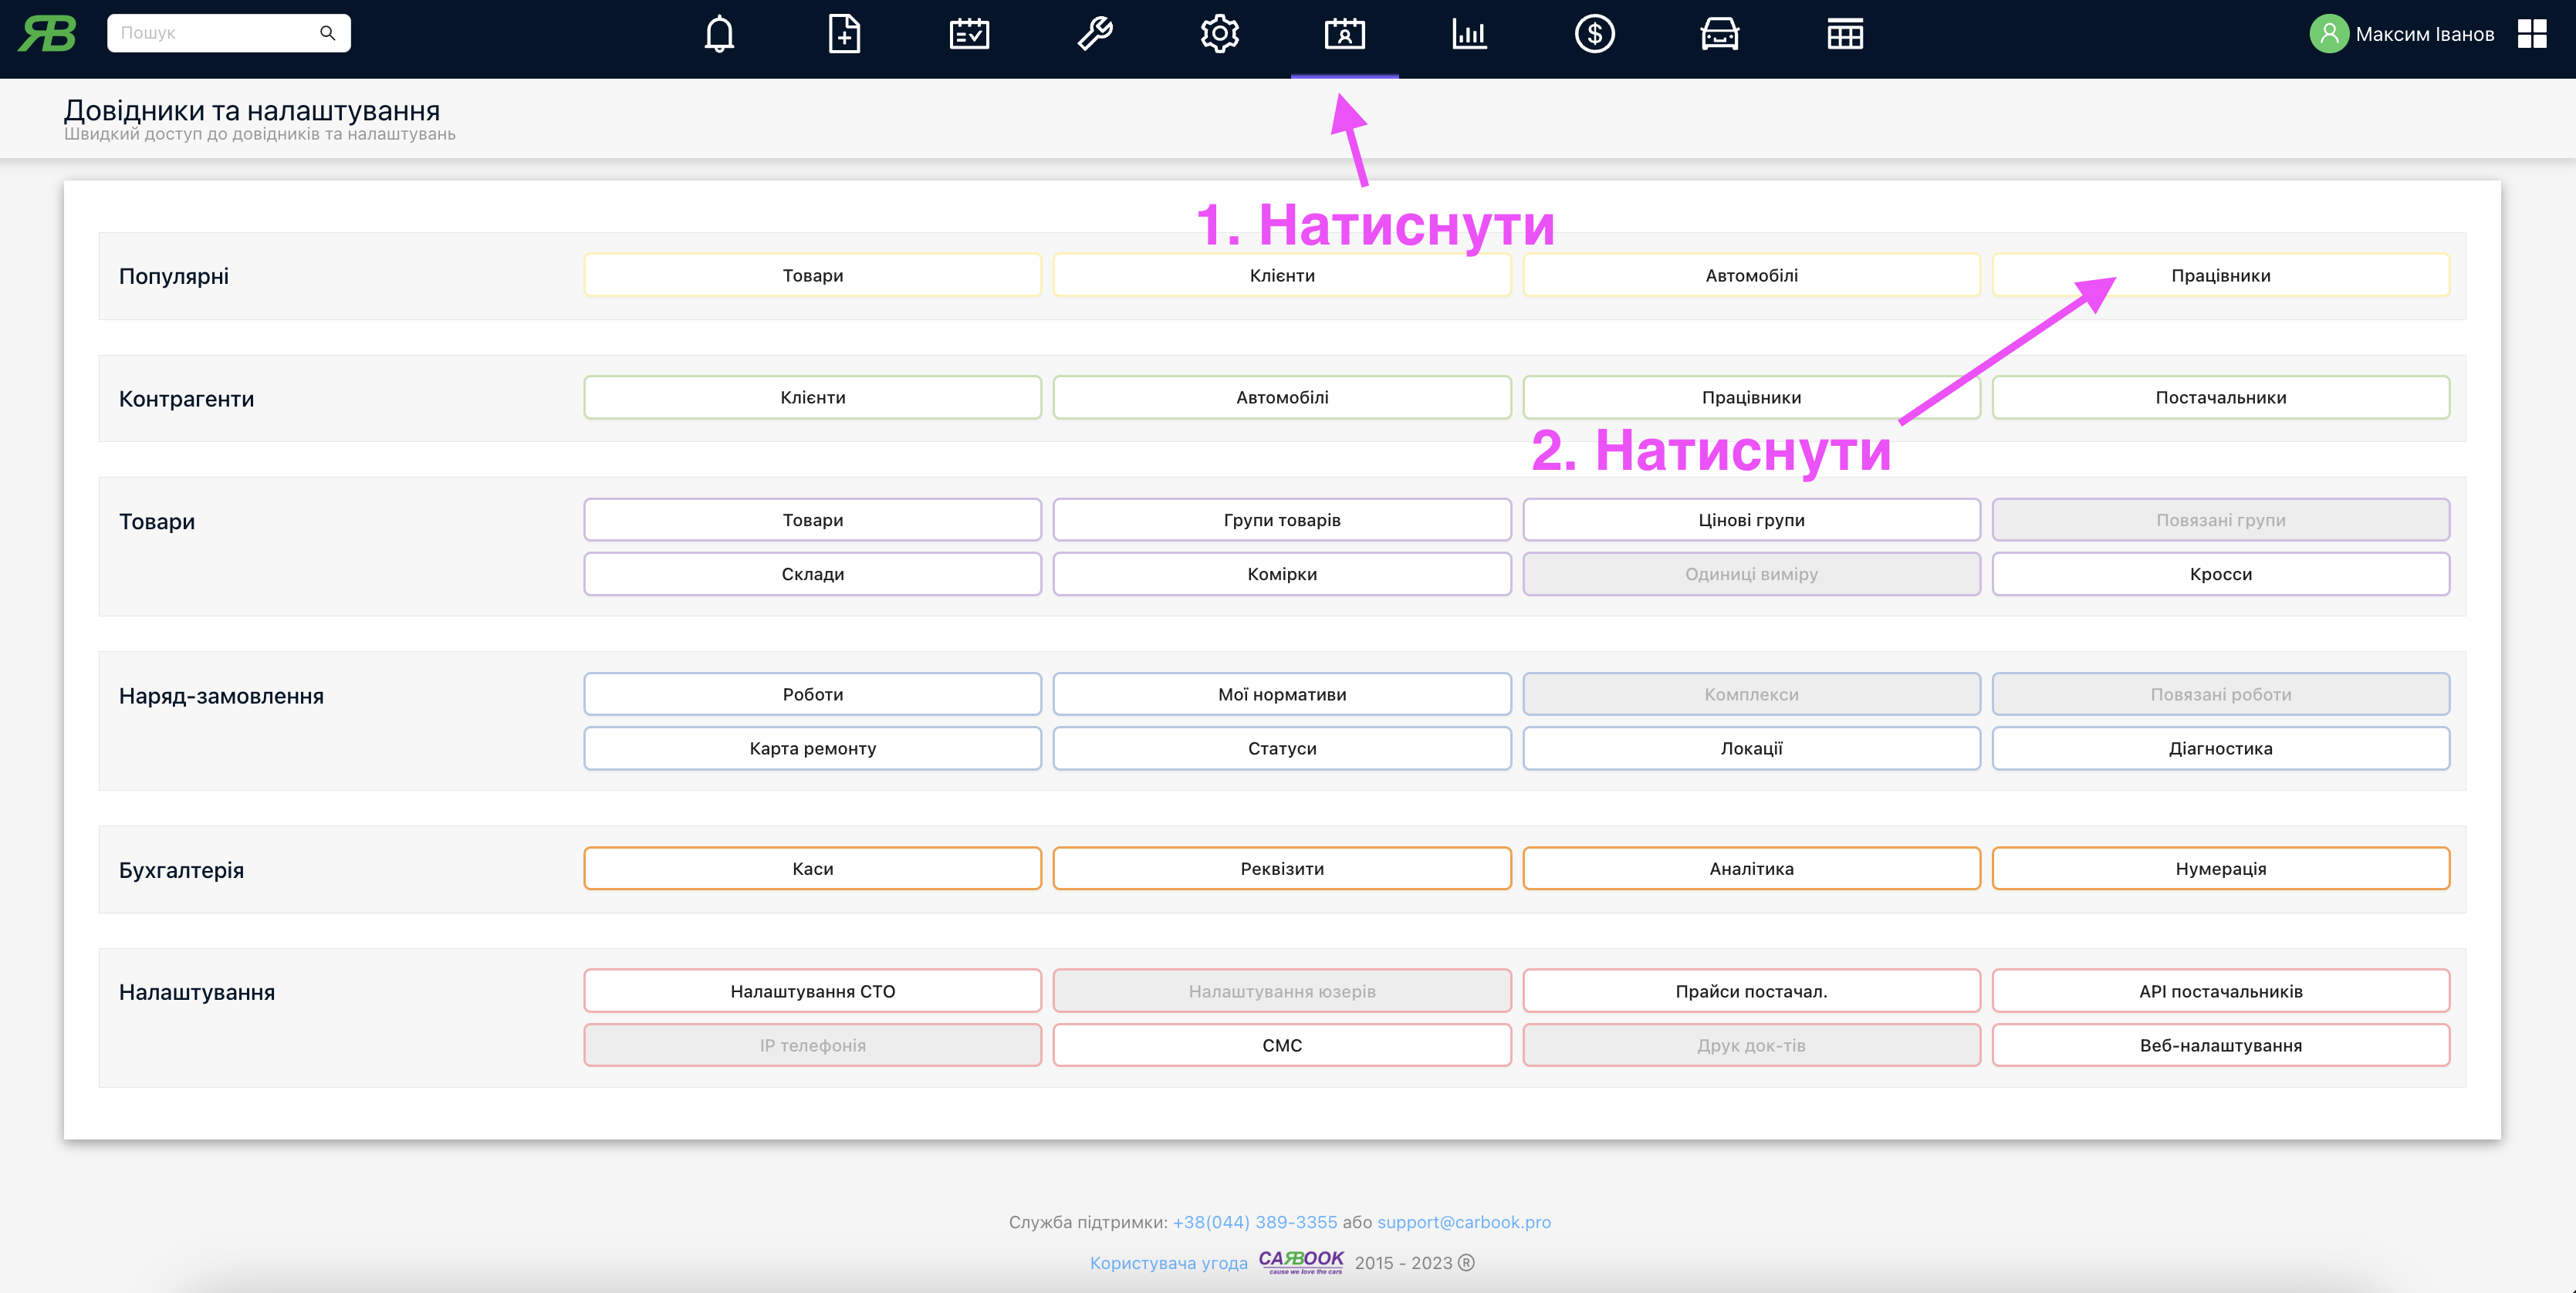Viewport: 2576px width, 1293px height.
Task: Open Постачальники under Контрагенти
Action: [x=2220, y=397]
